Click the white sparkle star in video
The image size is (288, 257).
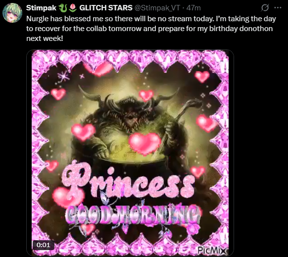[x=63, y=76]
